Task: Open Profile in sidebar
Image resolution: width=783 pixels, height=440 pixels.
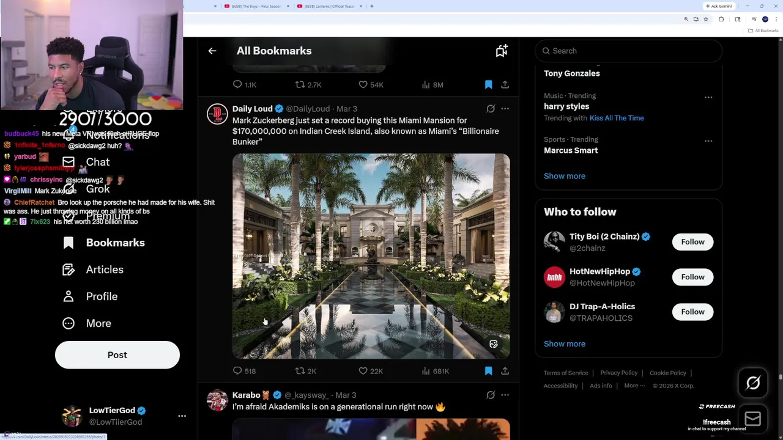Action: coord(91,296)
